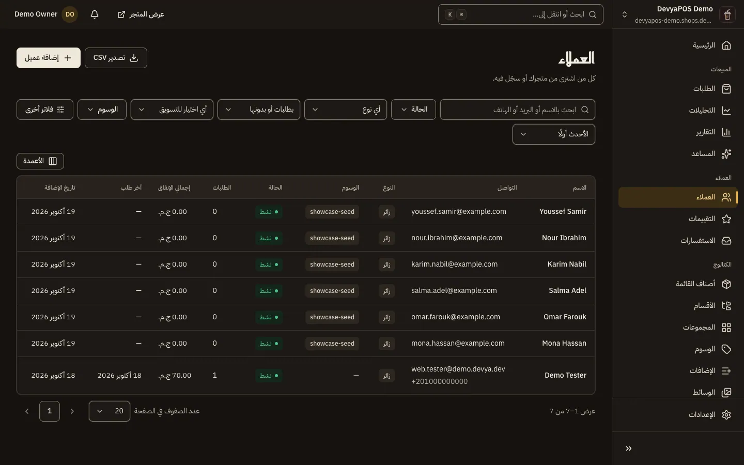The image size is (744, 465).
Task: Open the الوسوم tags filter dropdown
Action: click(x=102, y=110)
